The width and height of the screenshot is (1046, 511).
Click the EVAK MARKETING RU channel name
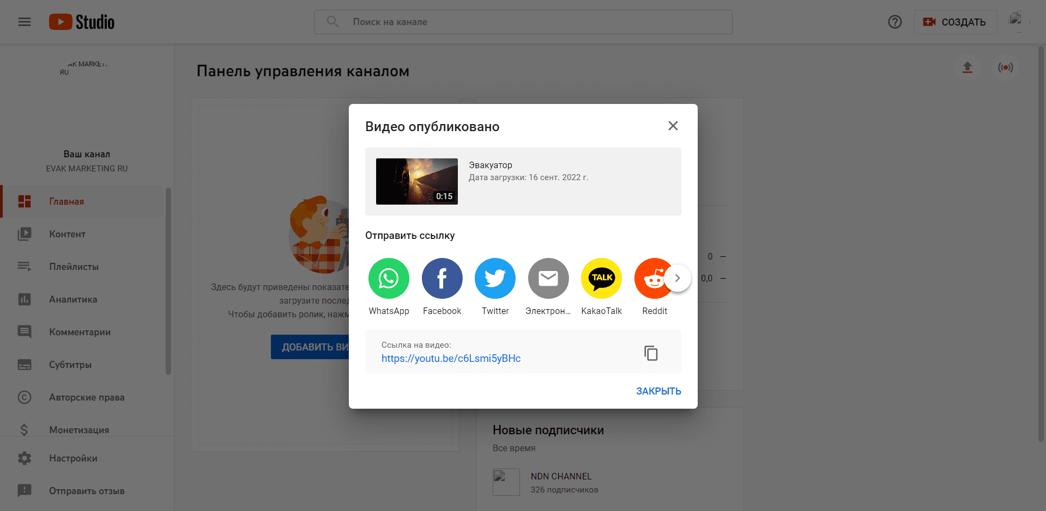(87, 169)
